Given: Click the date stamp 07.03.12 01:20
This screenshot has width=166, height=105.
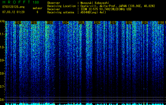Looking at the screenshot, I should pyautogui.click(x=13, y=12).
